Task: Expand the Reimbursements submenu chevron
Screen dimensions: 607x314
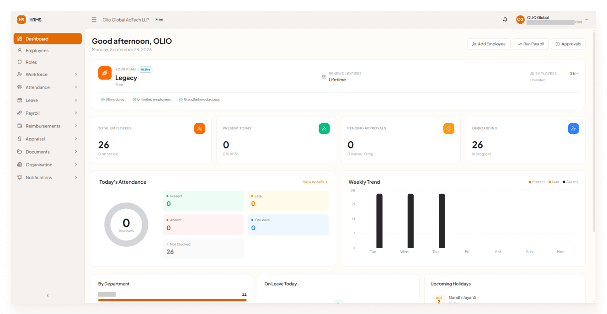Action: click(x=76, y=126)
